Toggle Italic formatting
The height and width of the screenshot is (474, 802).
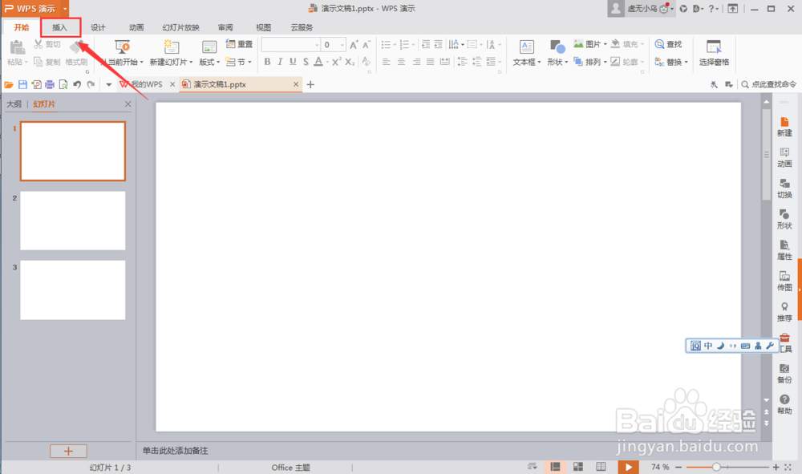click(280, 62)
